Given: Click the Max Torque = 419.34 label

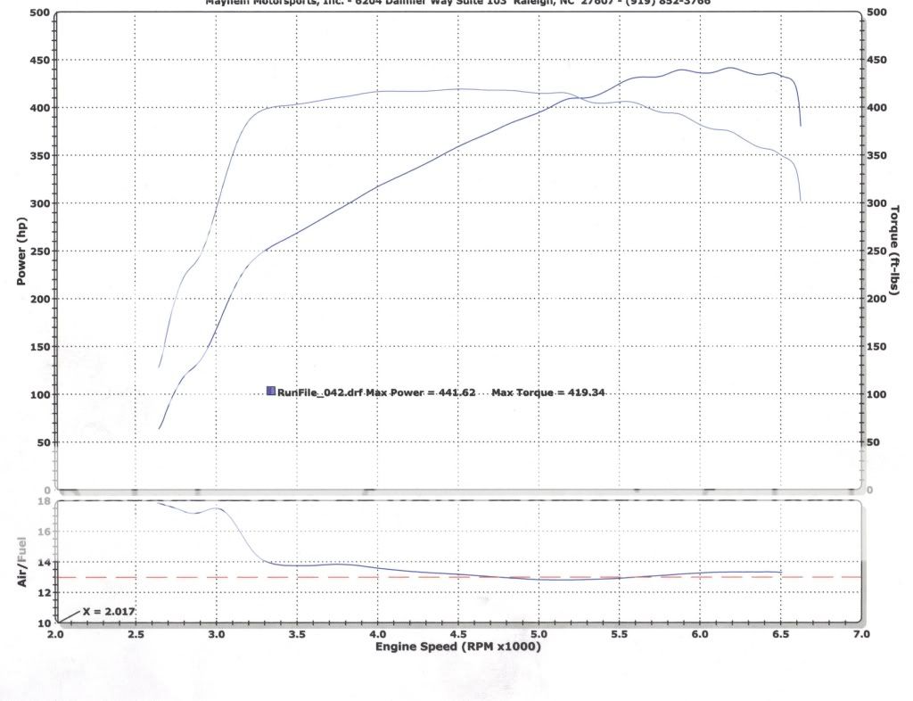Looking at the screenshot, I should 551,390.
